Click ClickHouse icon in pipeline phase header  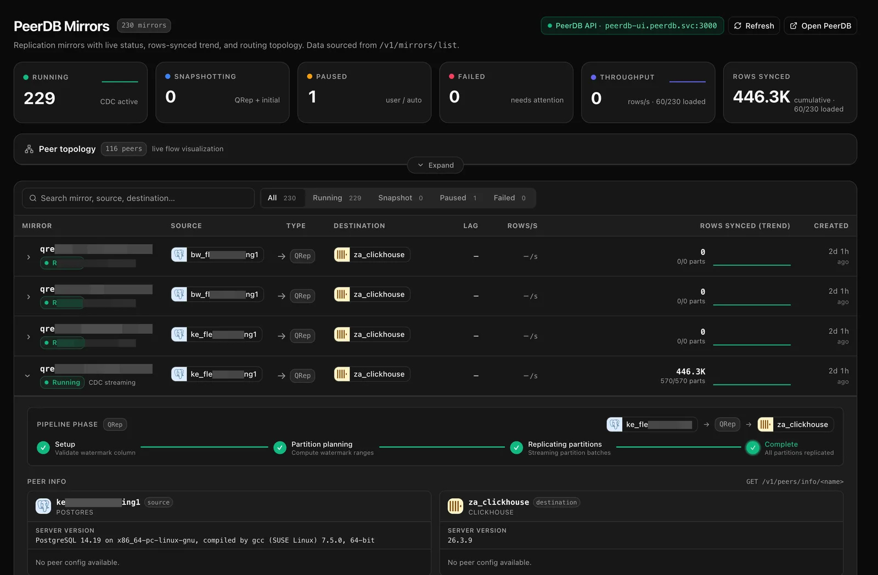tap(766, 424)
